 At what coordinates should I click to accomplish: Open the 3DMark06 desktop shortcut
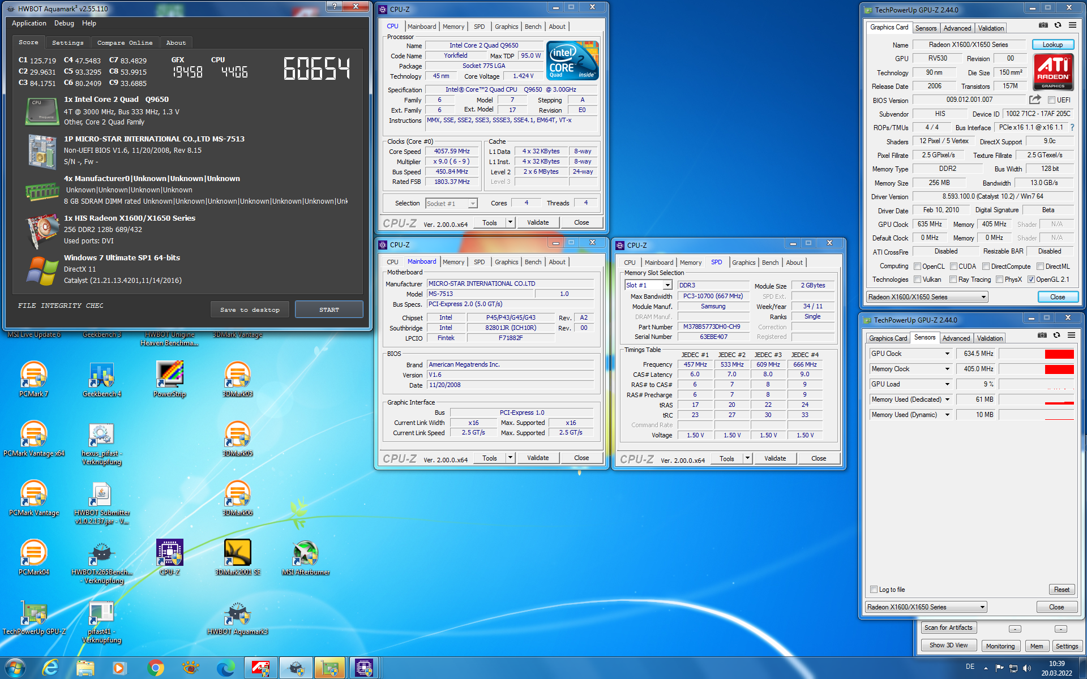pyautogui.click(x=237, y=498)
